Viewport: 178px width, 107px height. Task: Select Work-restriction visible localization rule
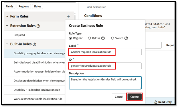(x=35, y=99)
